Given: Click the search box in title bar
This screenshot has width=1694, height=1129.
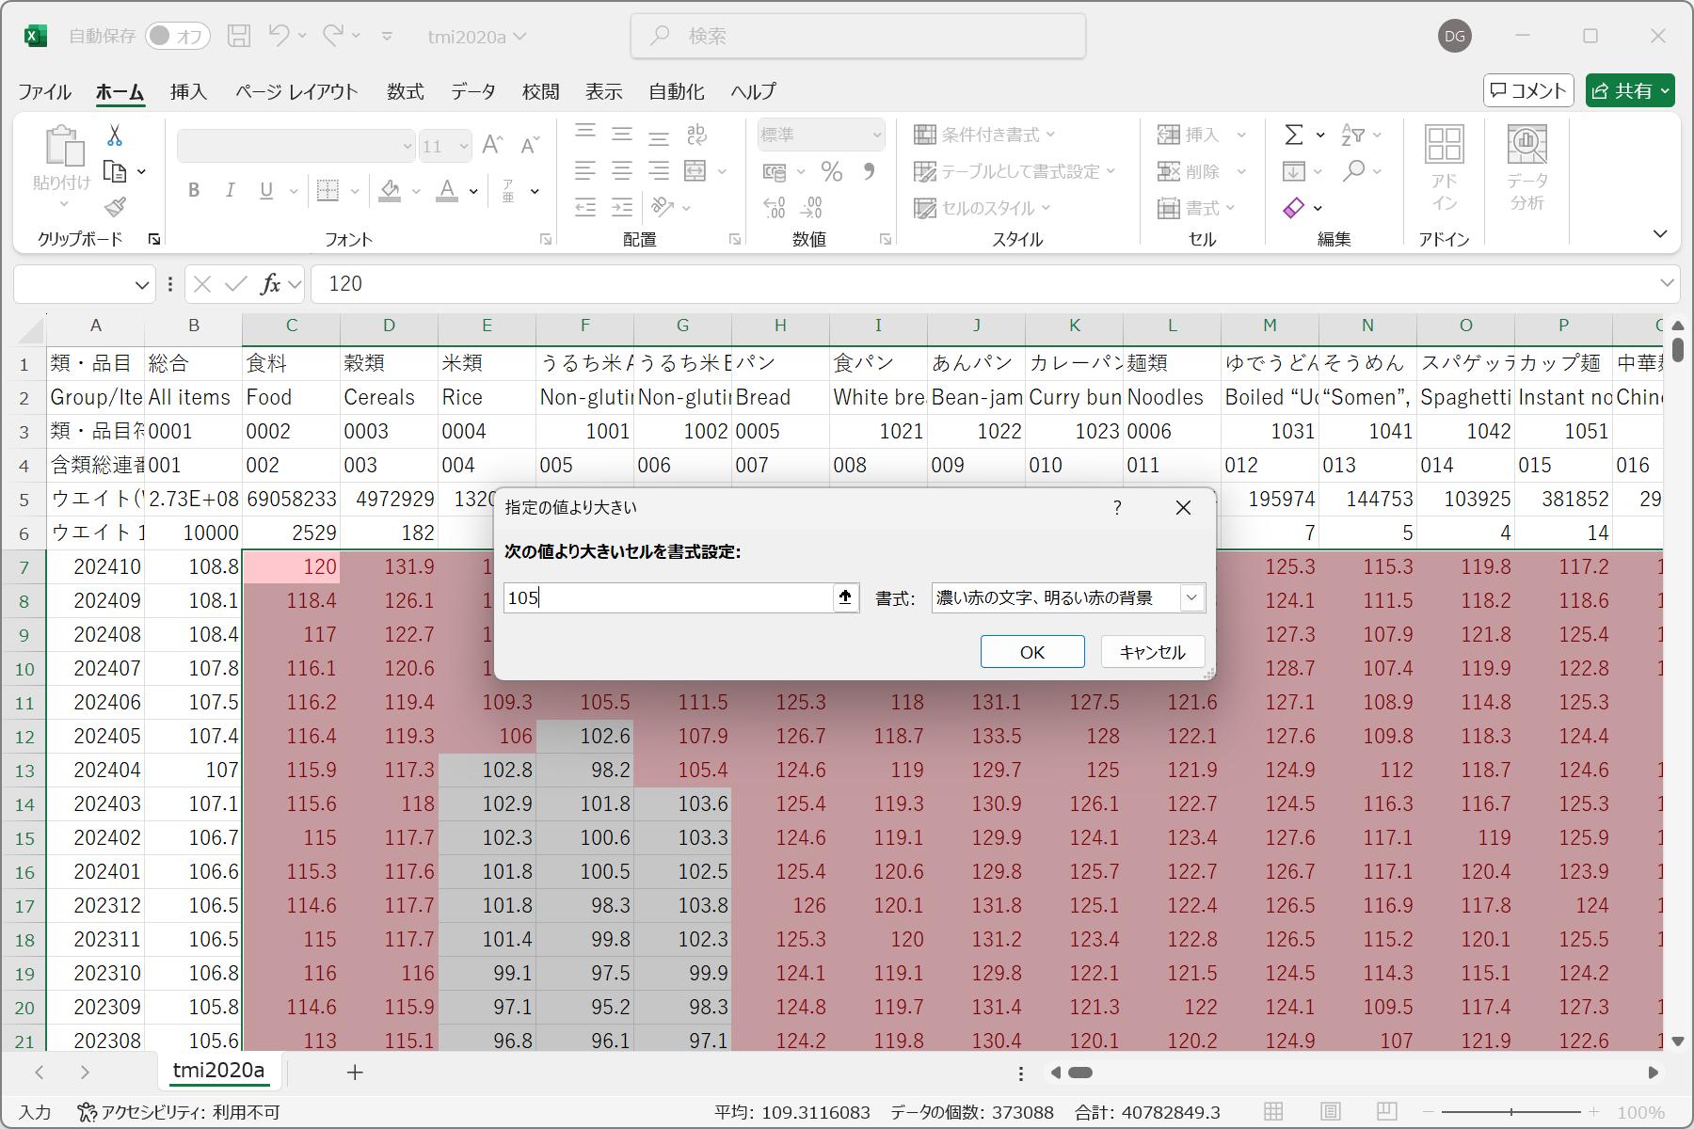Looking at the screenshot, I should [858, 36].
